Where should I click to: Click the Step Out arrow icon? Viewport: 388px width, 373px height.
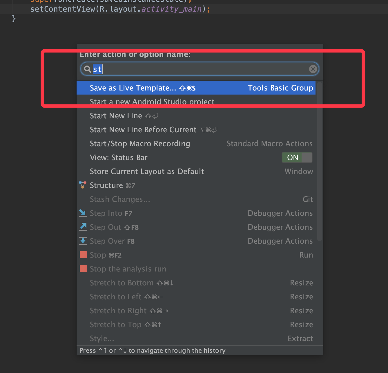click(x=83, y=227)
